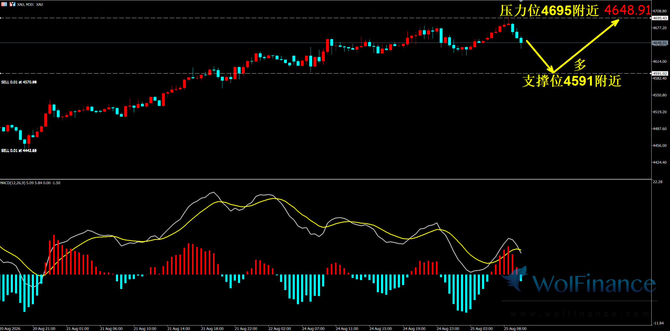Click the 4591.02 horizontal line price tag
Image resolution: width=670 pixels, height=331 pixels.
pyautogui.click(x=660, y=74)
